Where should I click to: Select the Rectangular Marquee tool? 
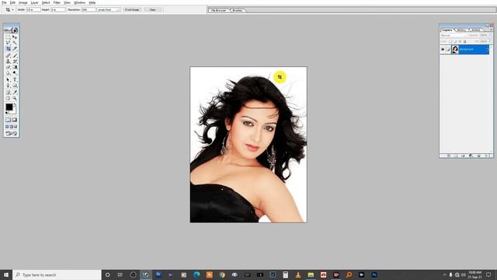click(9, 37)
